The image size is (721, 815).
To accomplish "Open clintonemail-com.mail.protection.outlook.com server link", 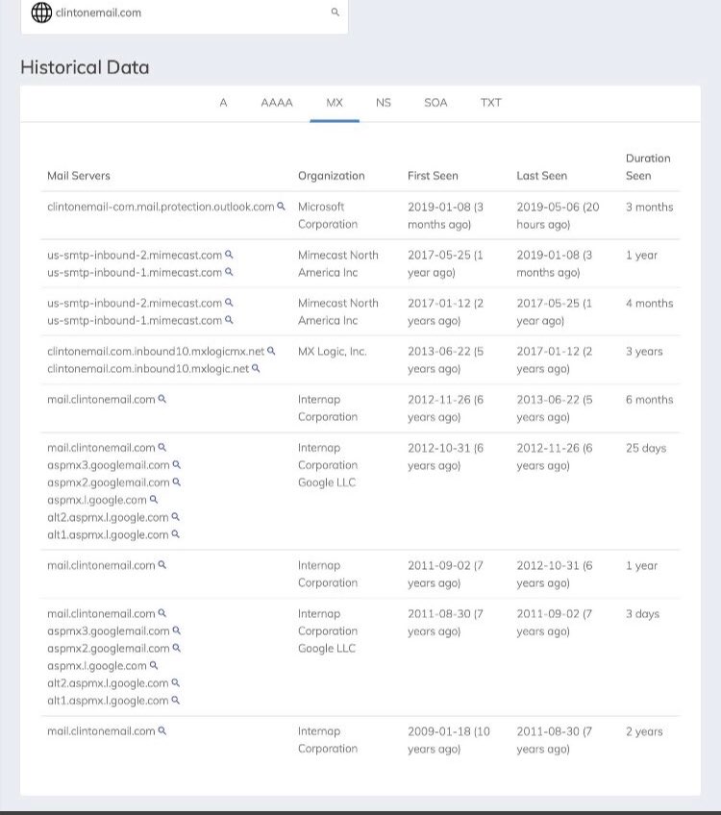I will (x=161, y=207).
